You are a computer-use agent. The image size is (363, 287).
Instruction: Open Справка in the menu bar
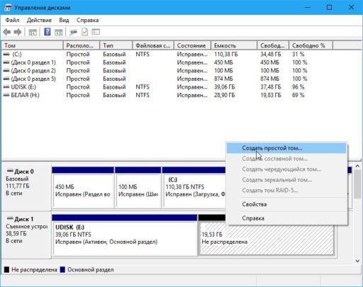87,20
